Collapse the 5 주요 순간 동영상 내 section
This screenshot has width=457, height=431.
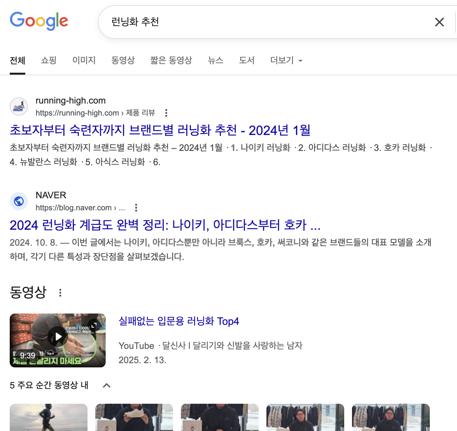click(x=107, y=385)
